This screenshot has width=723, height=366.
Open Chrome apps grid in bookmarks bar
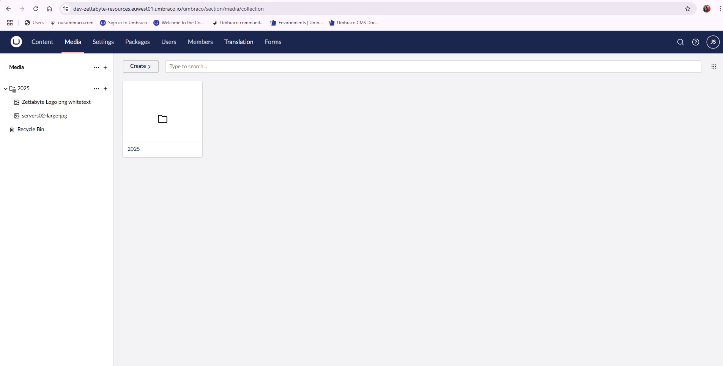10,23
